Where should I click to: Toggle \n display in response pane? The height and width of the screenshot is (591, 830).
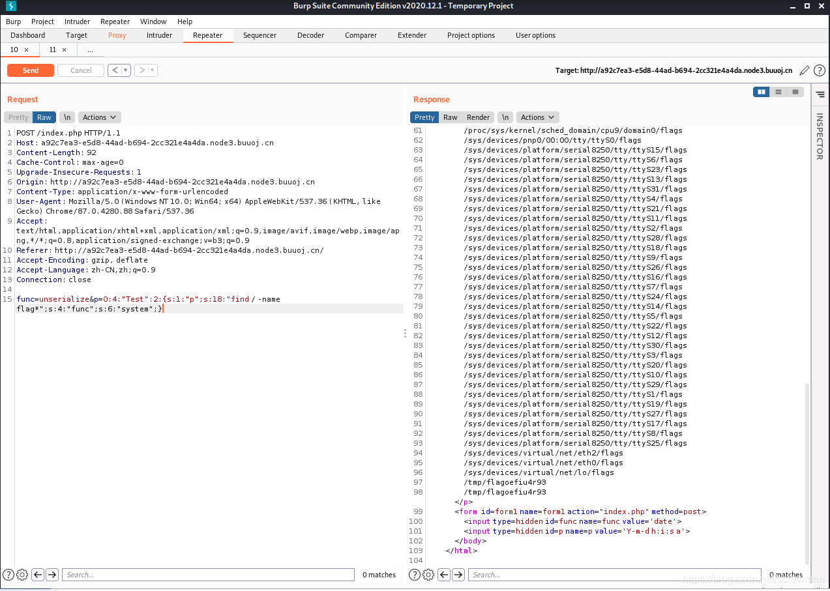tap(505, 117)
